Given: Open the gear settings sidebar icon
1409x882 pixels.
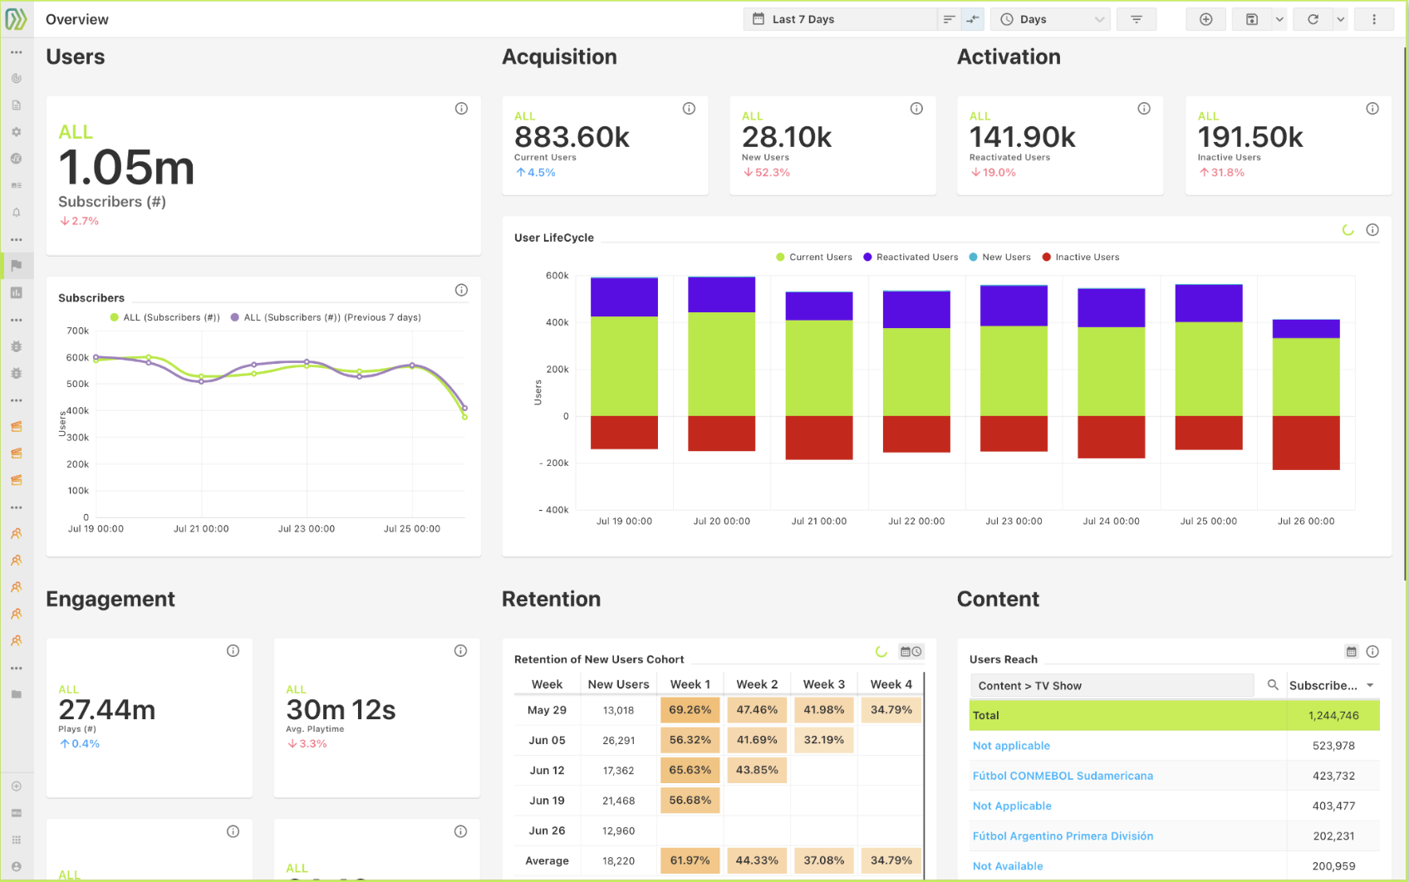Looking at the screenshot, I should pyautogui.click(x=17, y=132).
